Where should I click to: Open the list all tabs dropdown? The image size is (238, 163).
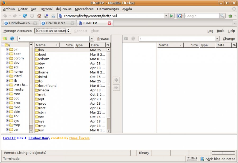(235, 23)
